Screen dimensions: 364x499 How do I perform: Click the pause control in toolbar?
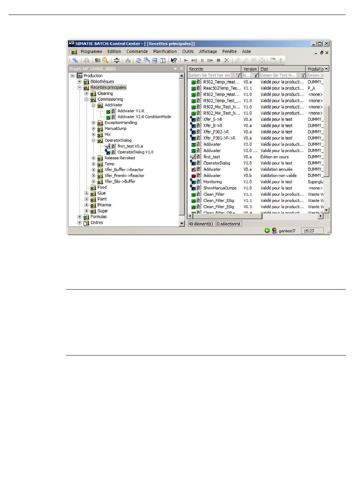point(202,60)
